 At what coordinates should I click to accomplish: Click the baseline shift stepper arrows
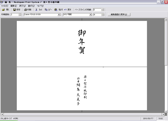pos(102,10)
